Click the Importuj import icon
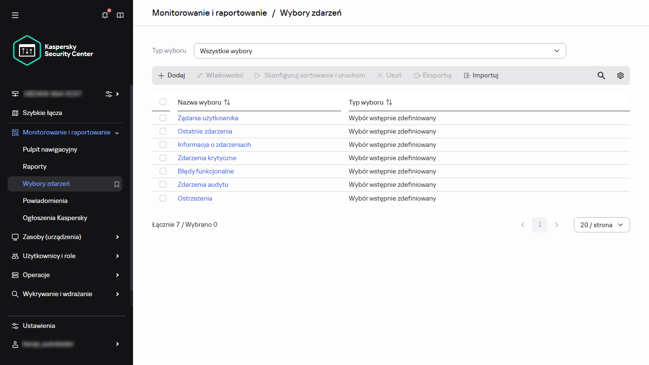The height and width of the screenshot is (365, 649). 481,75
